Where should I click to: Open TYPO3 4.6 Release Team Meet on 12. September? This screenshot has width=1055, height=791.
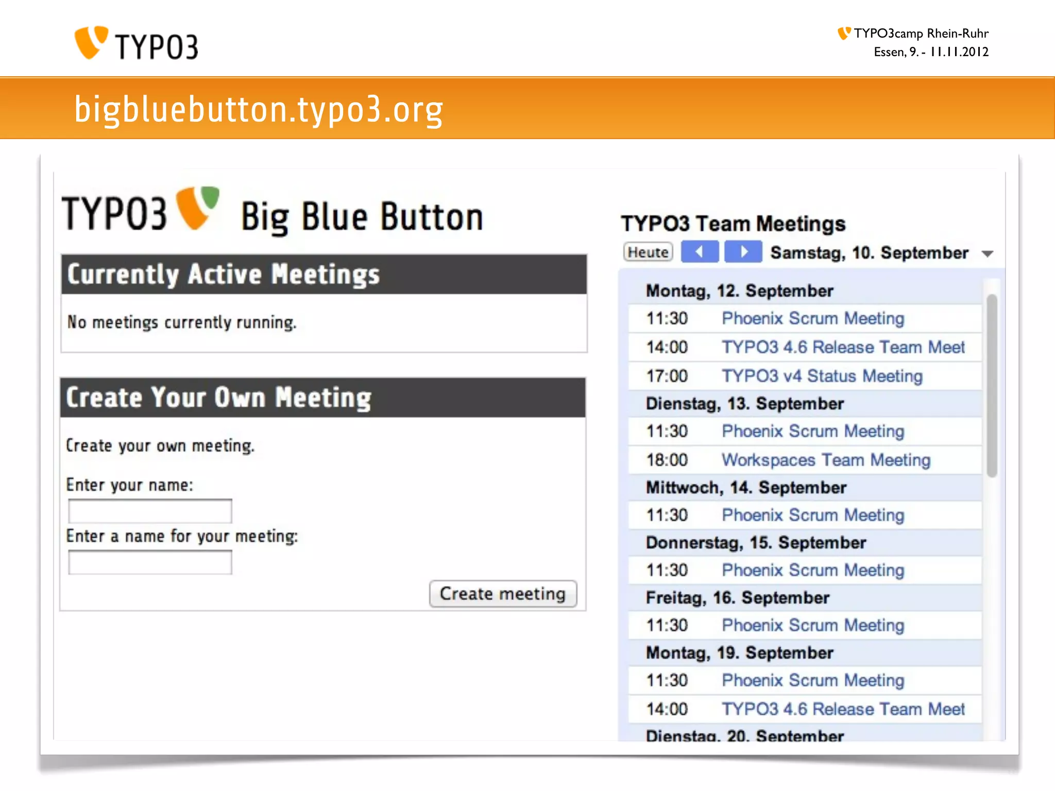[843, 347]
